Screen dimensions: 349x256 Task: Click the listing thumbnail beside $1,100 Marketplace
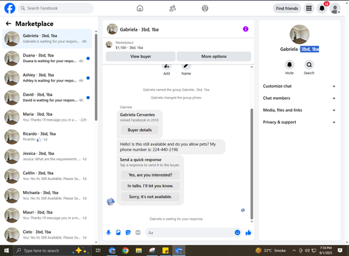click(x=109, y=45)
